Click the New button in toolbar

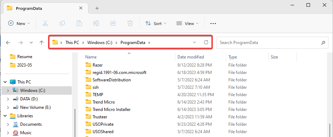[19, 24]
